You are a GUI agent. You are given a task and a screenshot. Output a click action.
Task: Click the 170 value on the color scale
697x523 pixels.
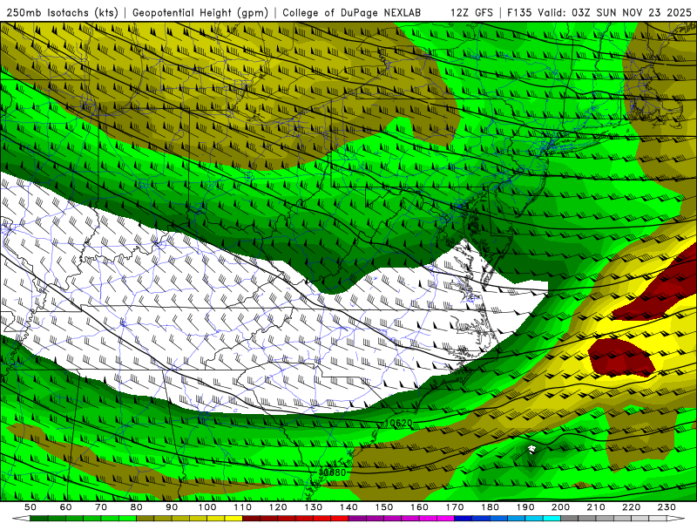[455, 507]
